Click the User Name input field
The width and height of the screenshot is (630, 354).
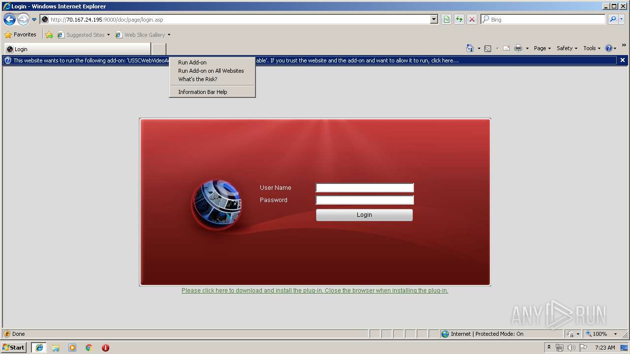365,188
